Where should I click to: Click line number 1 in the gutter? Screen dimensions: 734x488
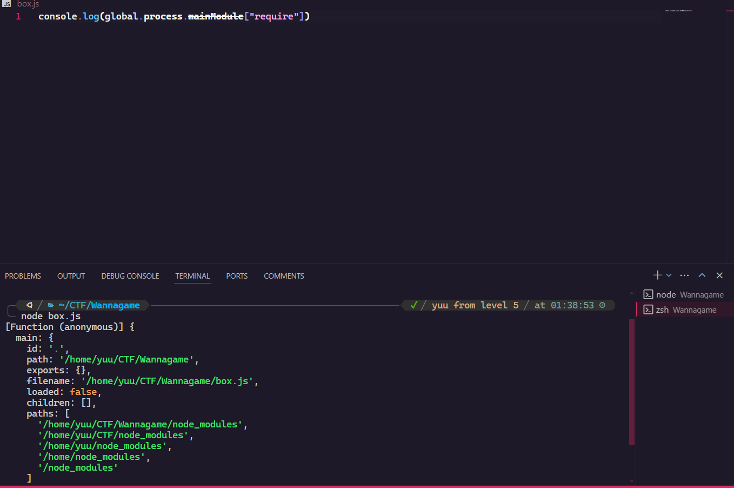tap(18, 16)
